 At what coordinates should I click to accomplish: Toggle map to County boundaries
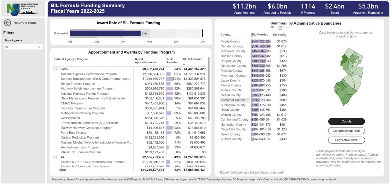(x=346, y=121)
